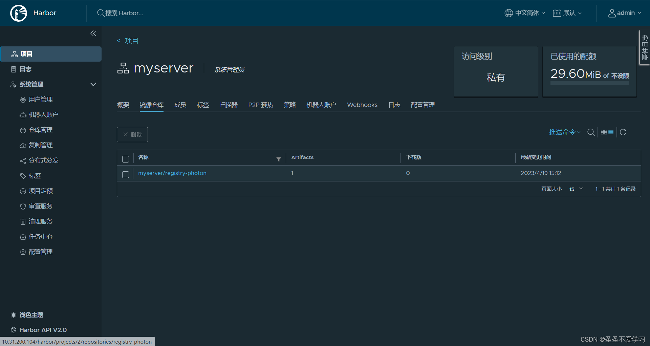Screen dimensions: 650x346
Task: Refresh the repository list
Action: point(623,132)
